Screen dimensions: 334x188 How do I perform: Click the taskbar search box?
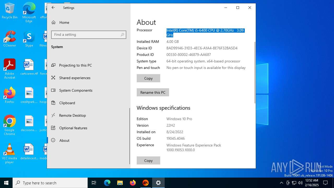50,183
